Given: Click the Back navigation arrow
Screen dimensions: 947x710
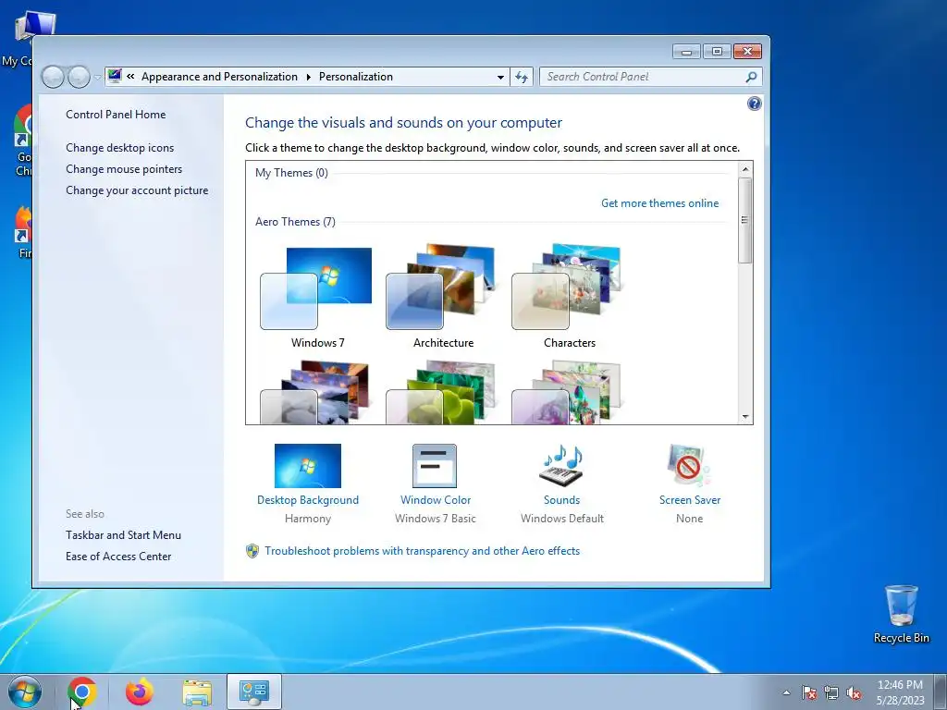Looking at the screenshot, I should (53, 77).
